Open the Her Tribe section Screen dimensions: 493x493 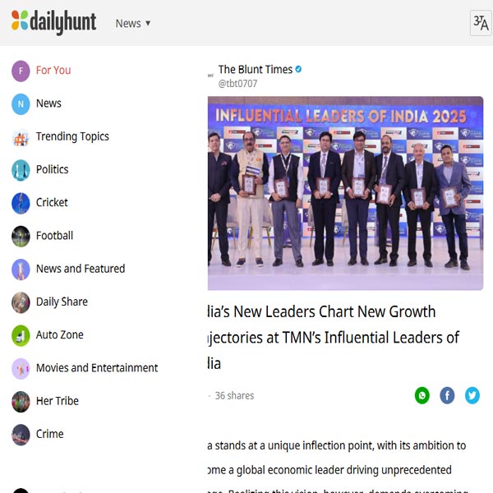(56, 401)
